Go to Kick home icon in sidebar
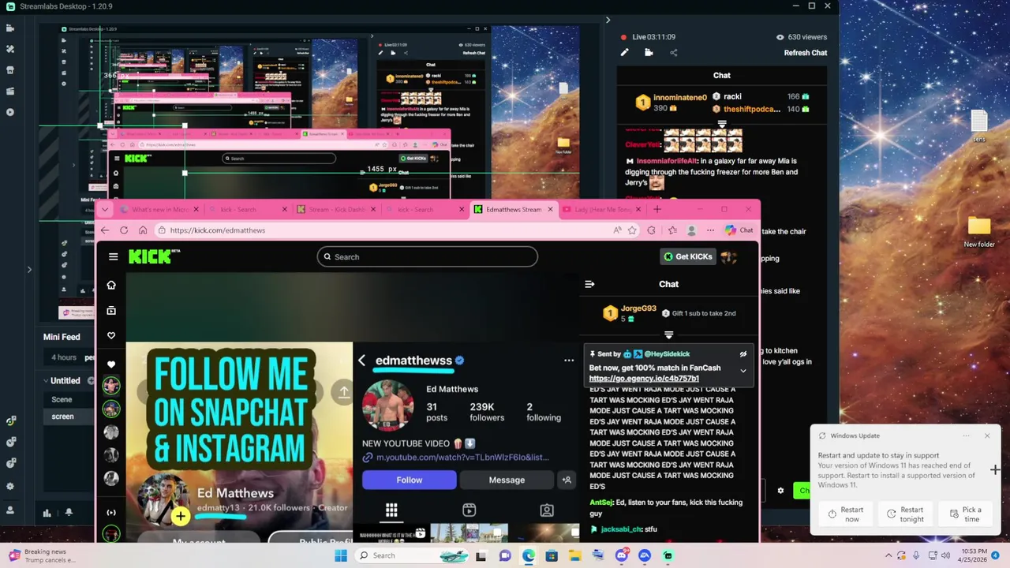Viewport: 1010px width, 568px height. (x=111, y=285)
